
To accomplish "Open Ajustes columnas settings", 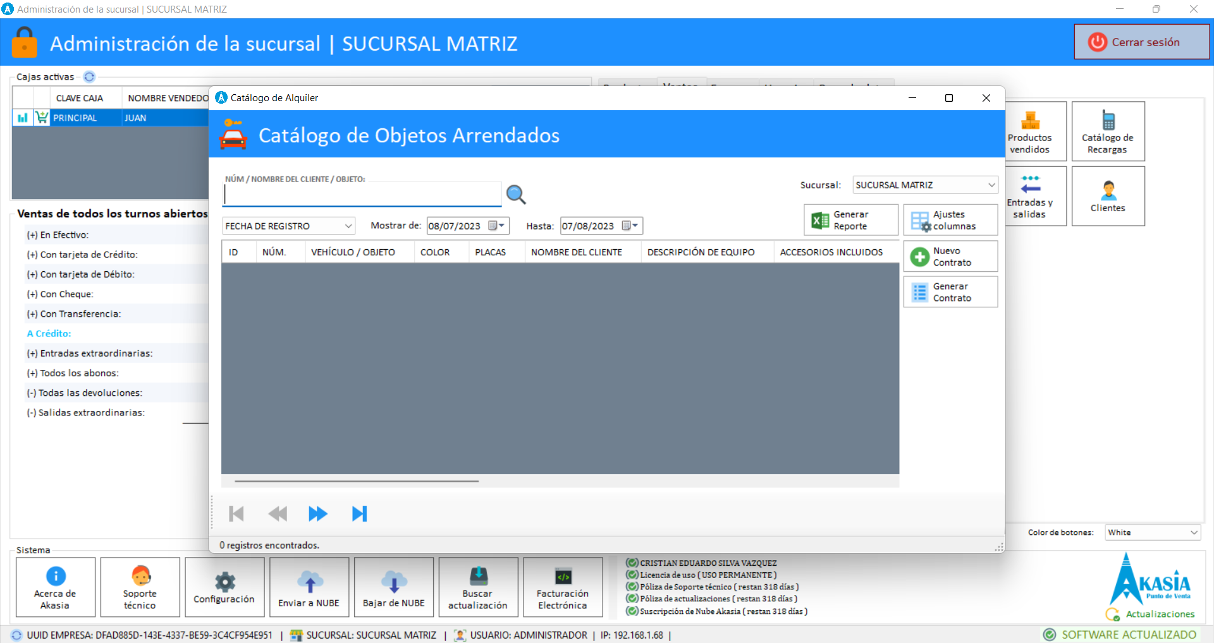I will (950, 220).
